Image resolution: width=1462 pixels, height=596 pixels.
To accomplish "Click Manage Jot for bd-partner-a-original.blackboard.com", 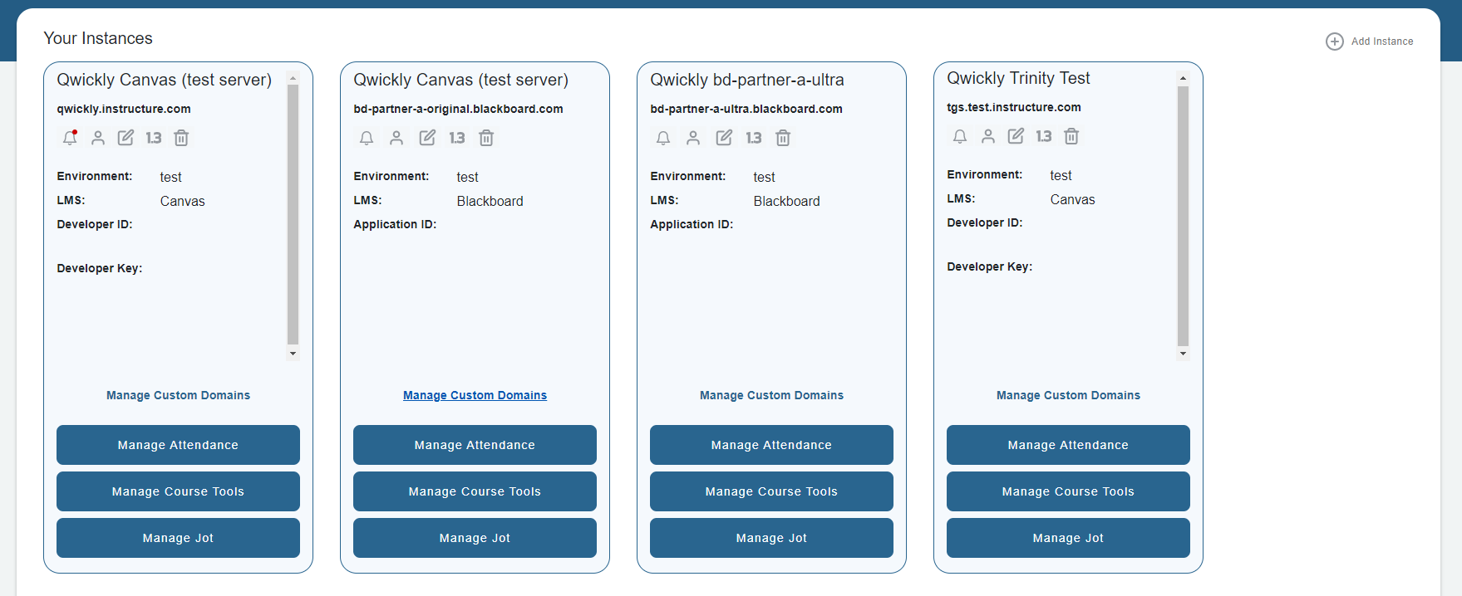I will (x=475, y=538).
